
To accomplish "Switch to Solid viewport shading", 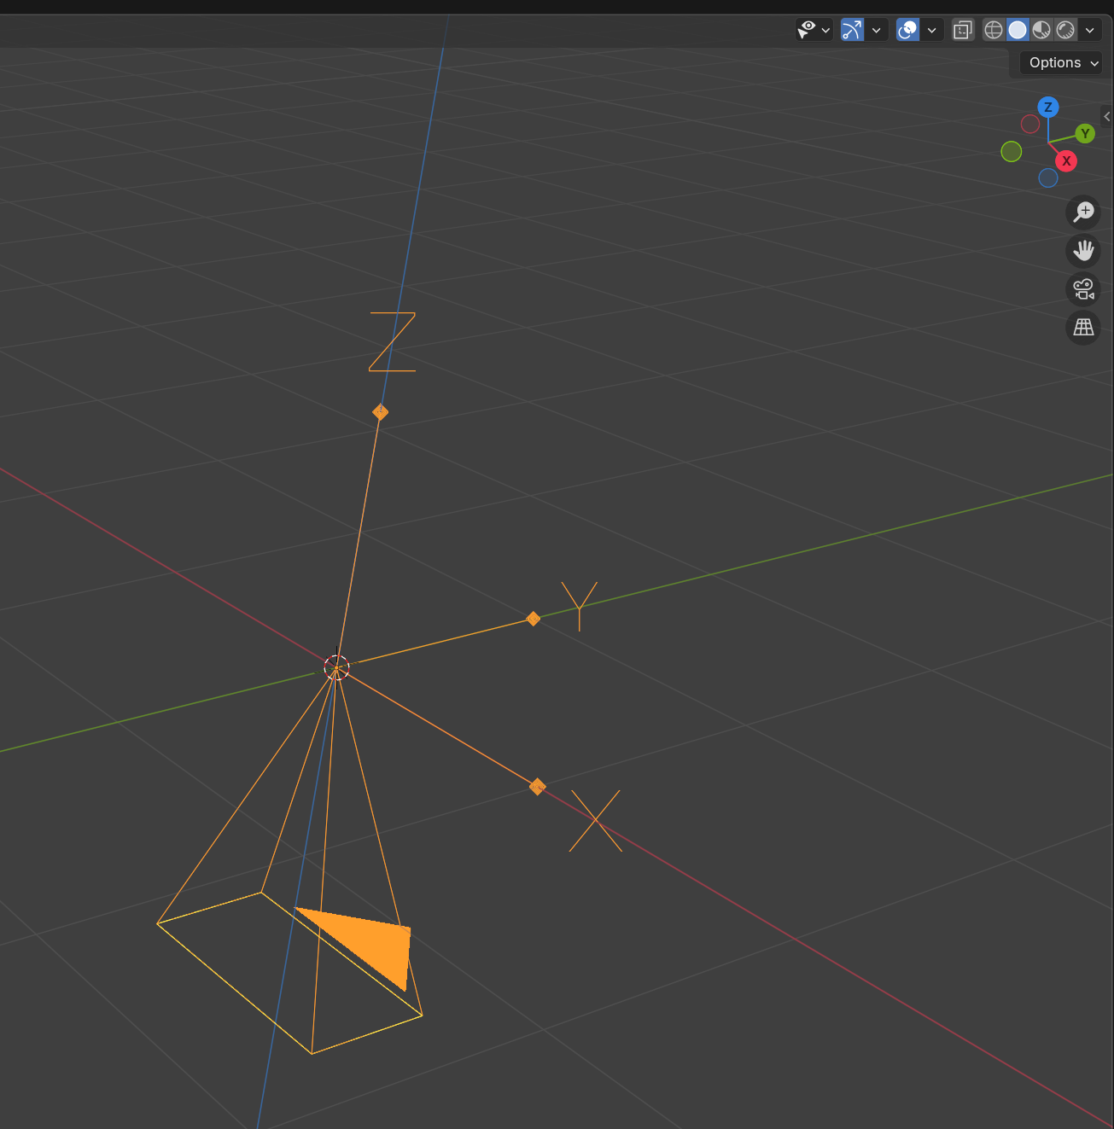I will (x=1018, y=30).
